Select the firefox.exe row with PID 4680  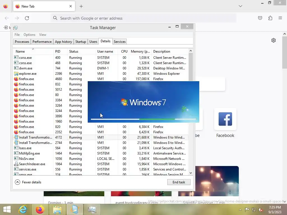(101, 79)
